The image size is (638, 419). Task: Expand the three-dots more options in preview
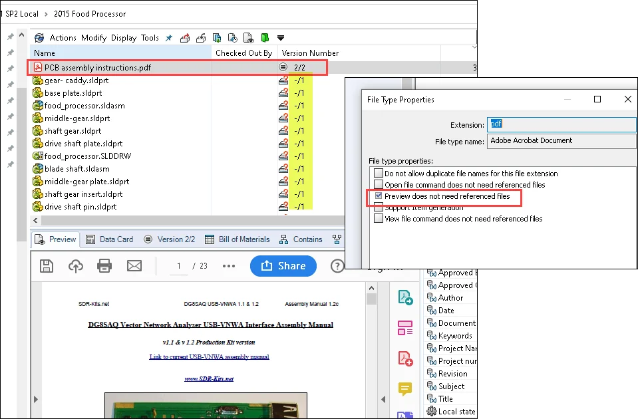[x=229, y=266]
